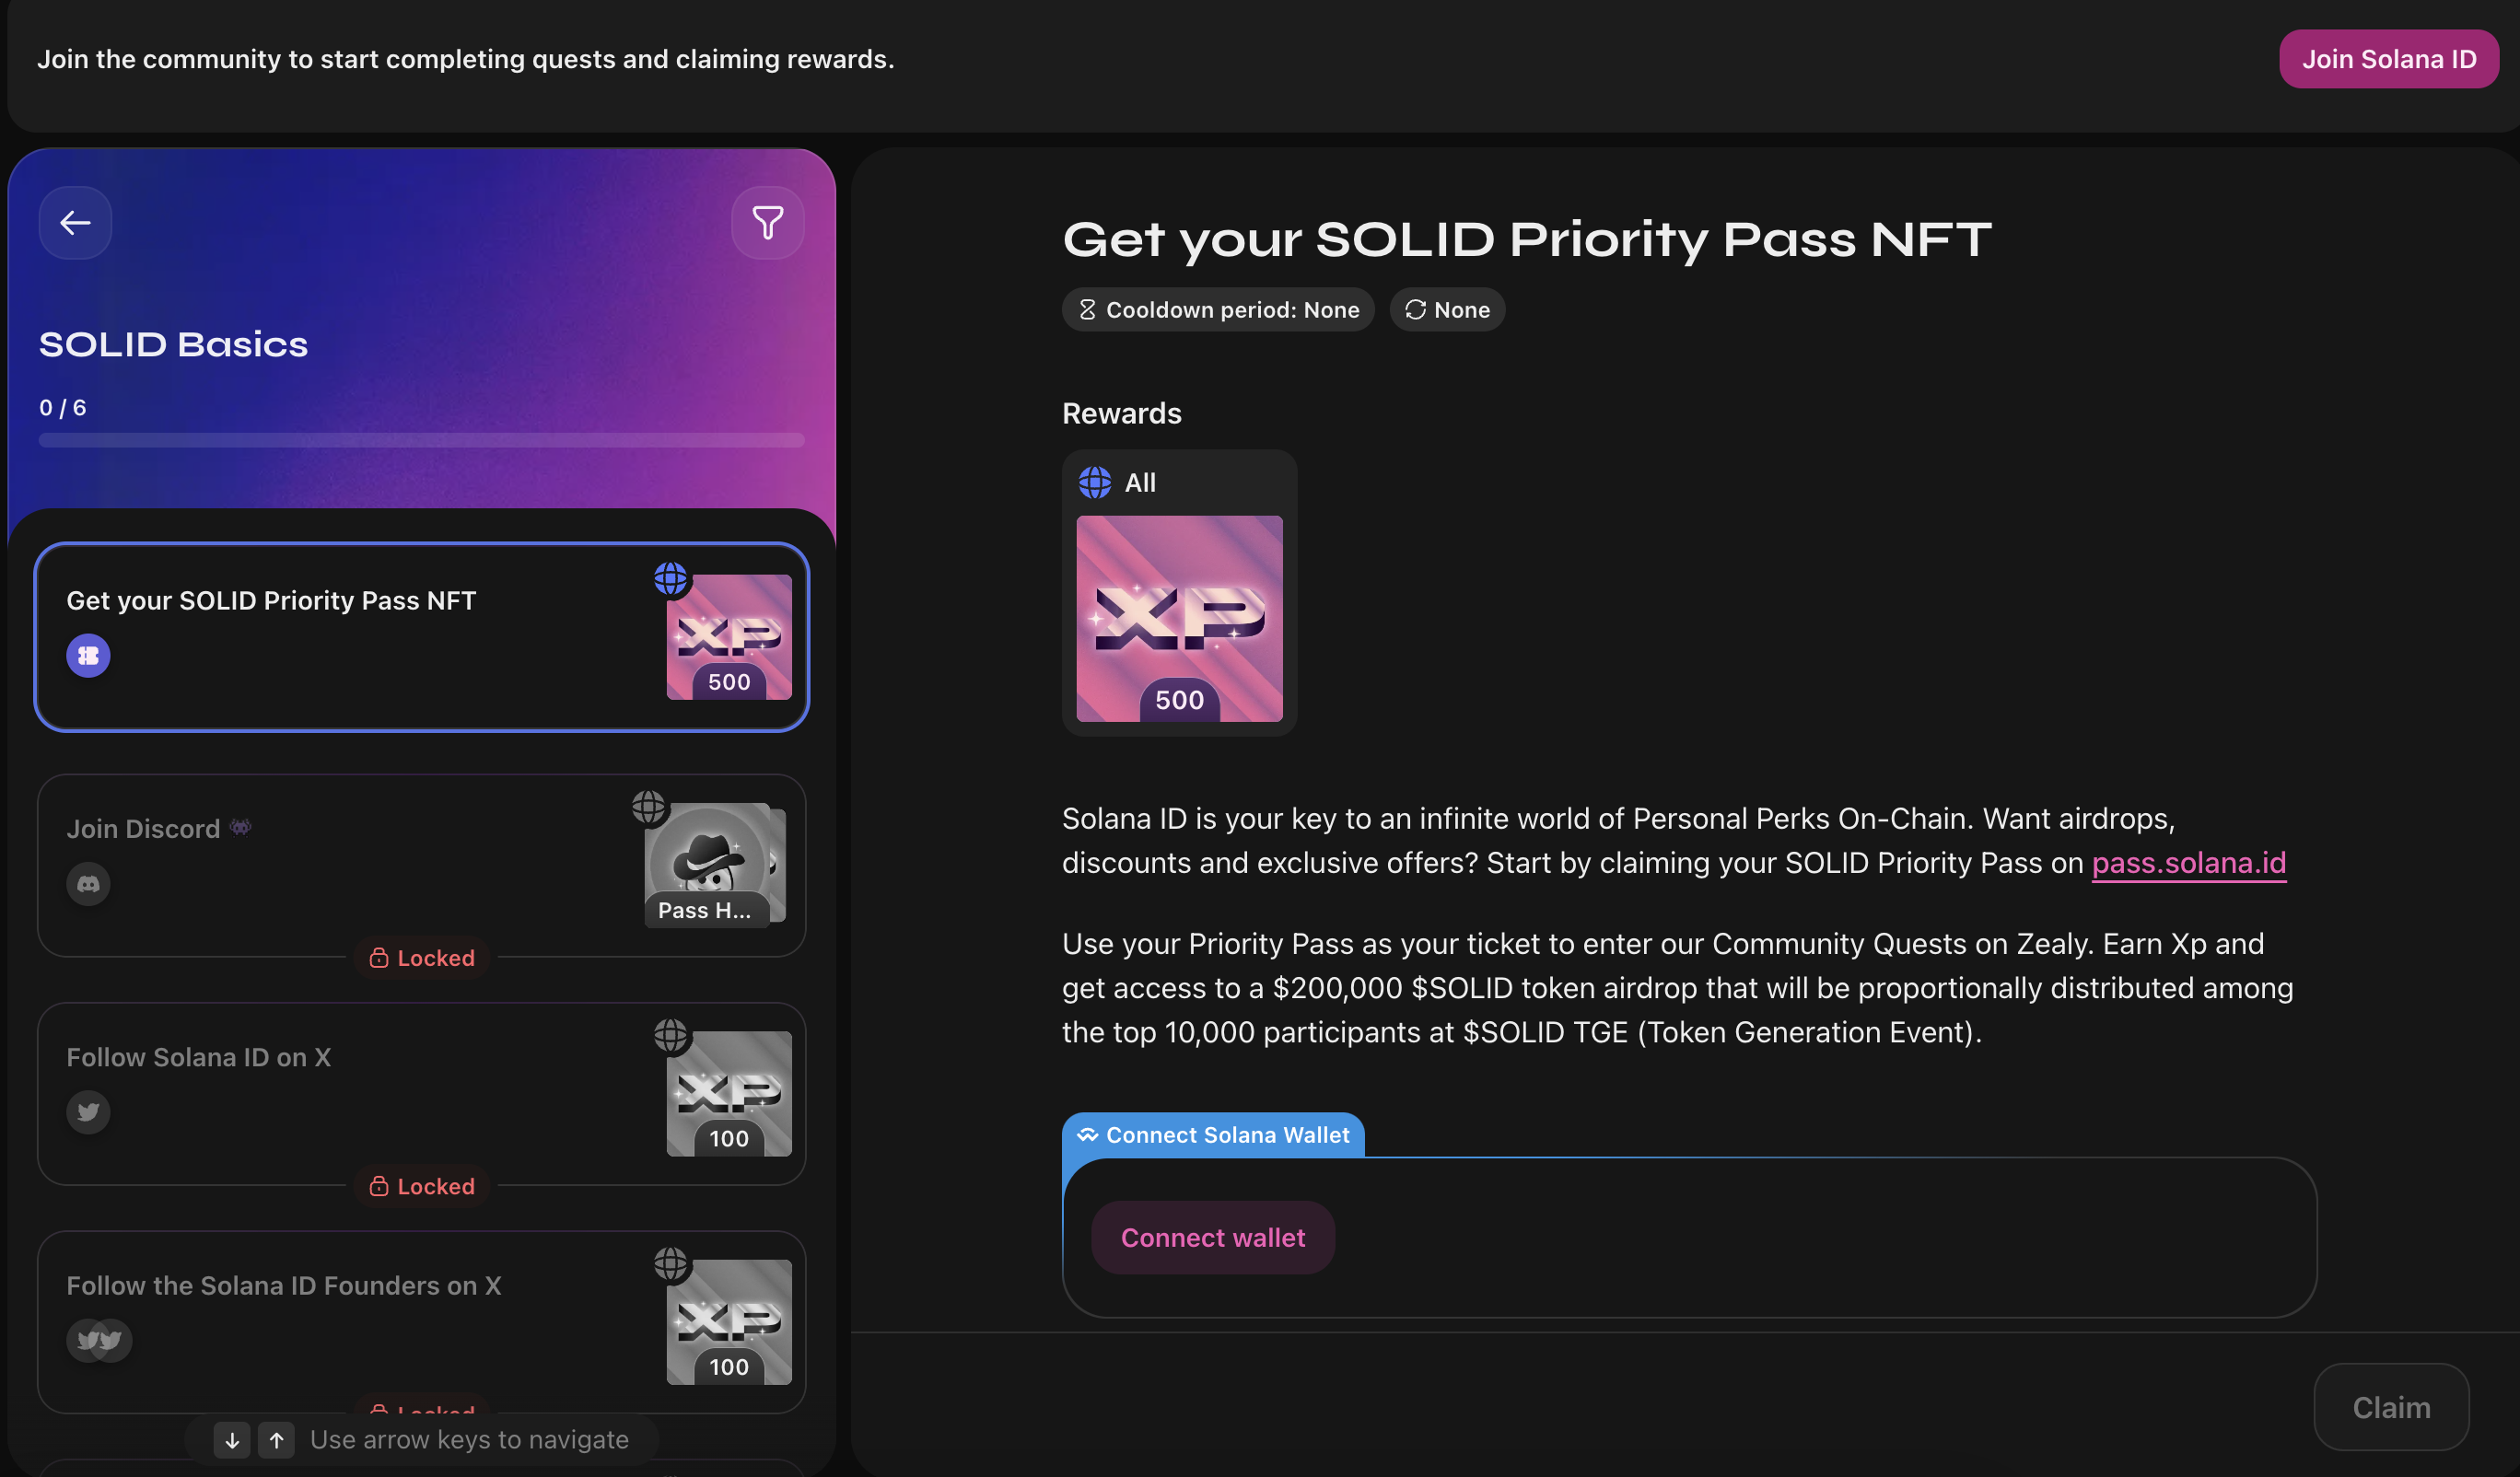
Task: Click the Claim button
Action: click(2390, 1407)
